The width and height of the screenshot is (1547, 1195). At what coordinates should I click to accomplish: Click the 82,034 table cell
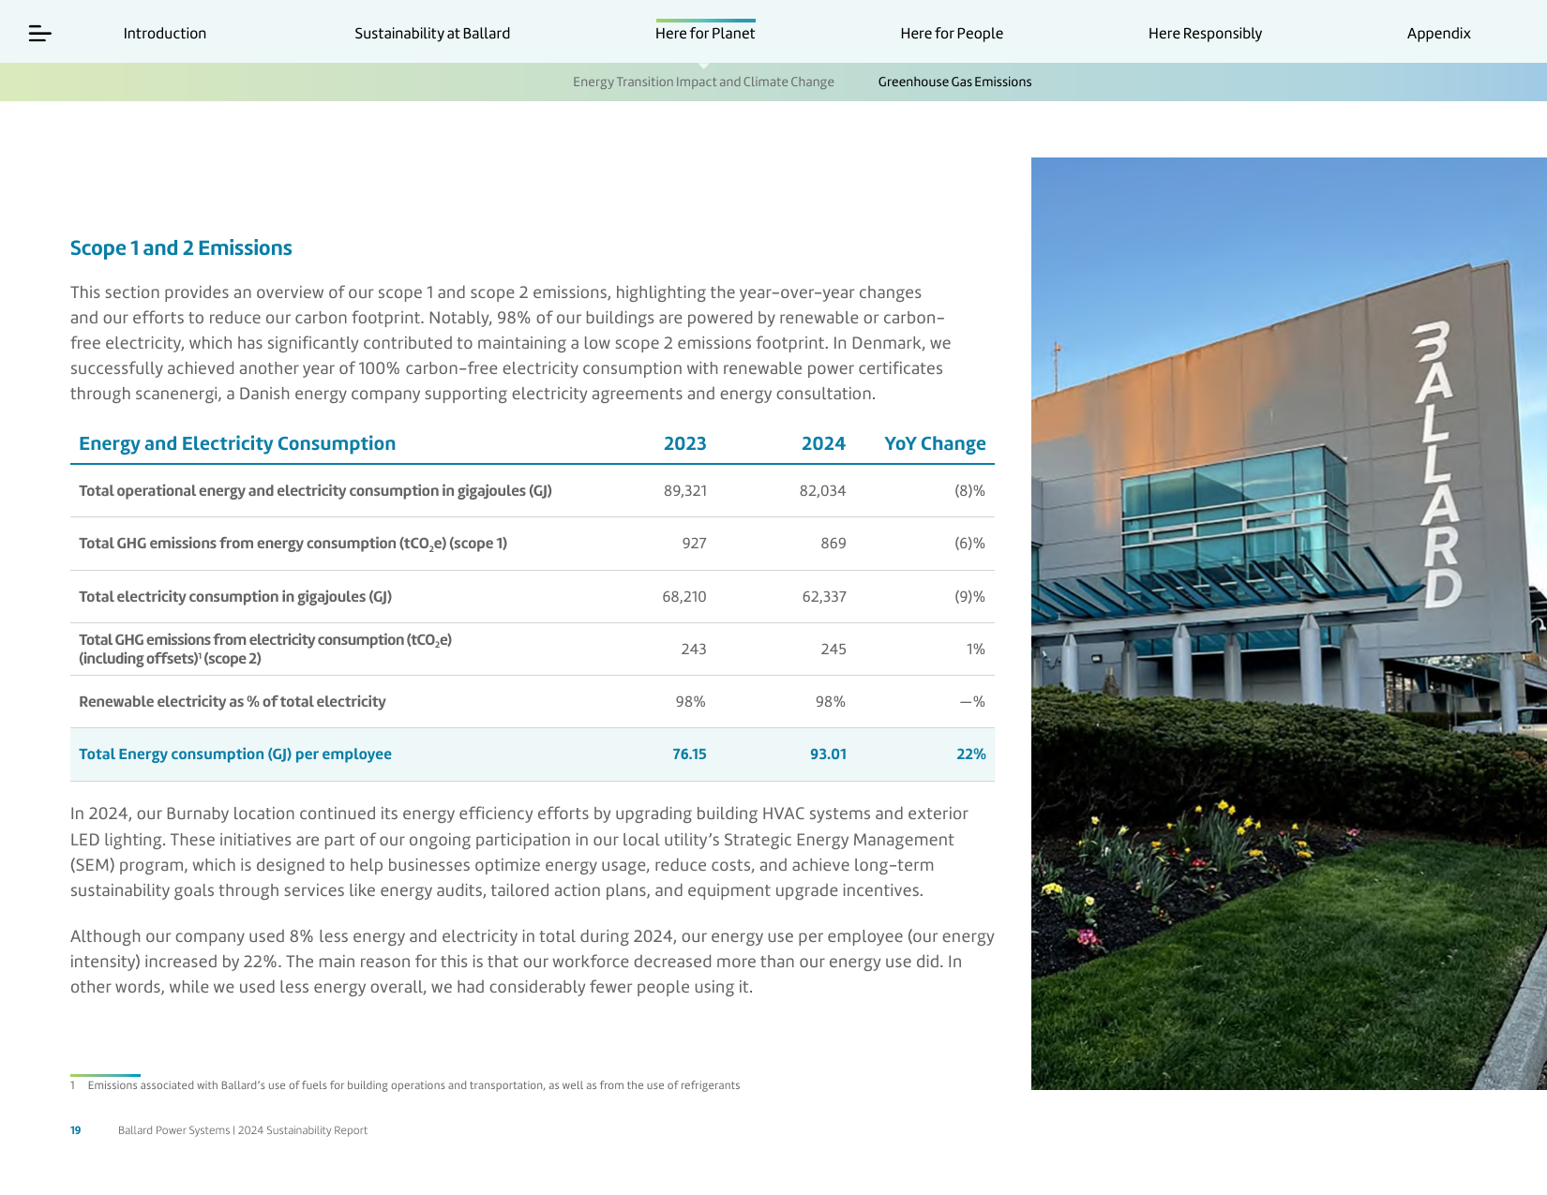coord(822,491)
